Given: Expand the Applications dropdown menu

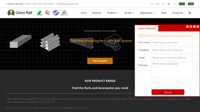Looking at the screenshot, I should [147, 13].
